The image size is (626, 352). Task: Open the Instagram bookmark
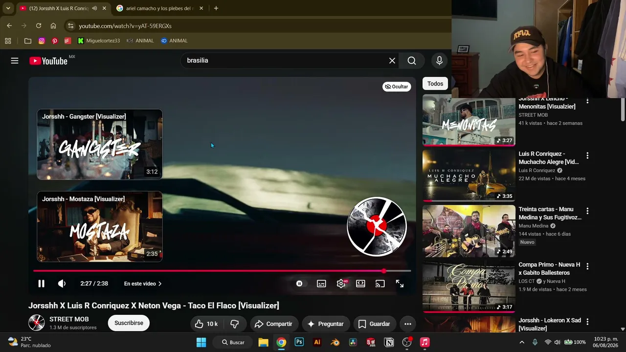42,41
